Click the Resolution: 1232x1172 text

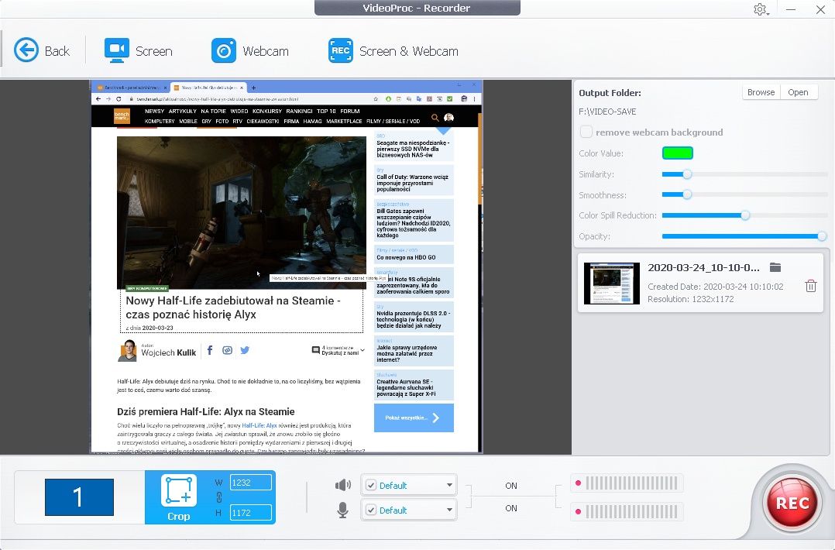point(691,299)
